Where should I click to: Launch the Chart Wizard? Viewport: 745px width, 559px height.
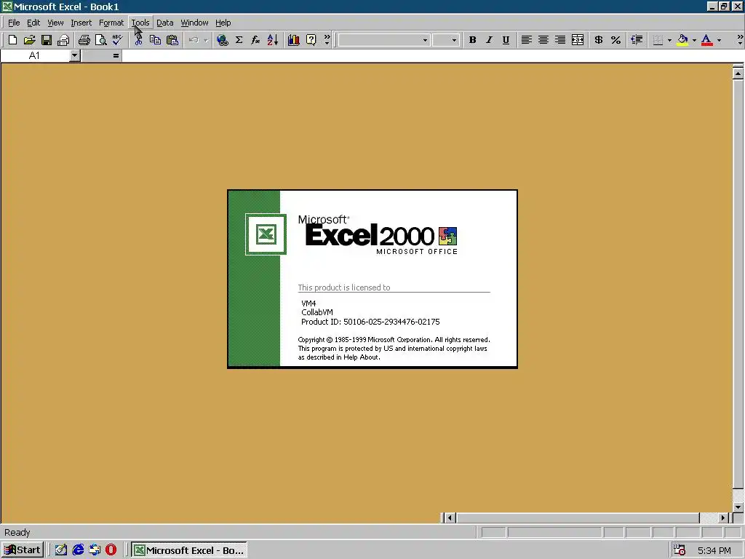click(x=294, y=41)
